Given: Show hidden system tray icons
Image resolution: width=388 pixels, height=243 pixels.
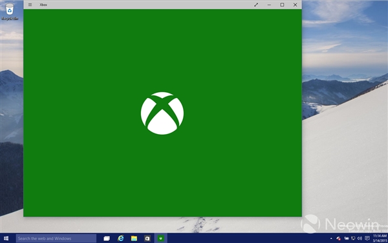Looking at the screenshot, I should [331, 238].
